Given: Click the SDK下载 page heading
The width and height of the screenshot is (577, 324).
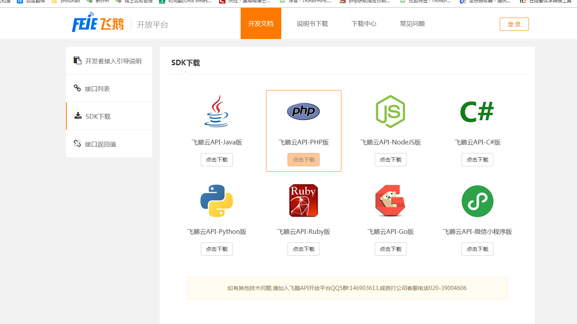Looking at the screenshot, I should tap(186, 63).
